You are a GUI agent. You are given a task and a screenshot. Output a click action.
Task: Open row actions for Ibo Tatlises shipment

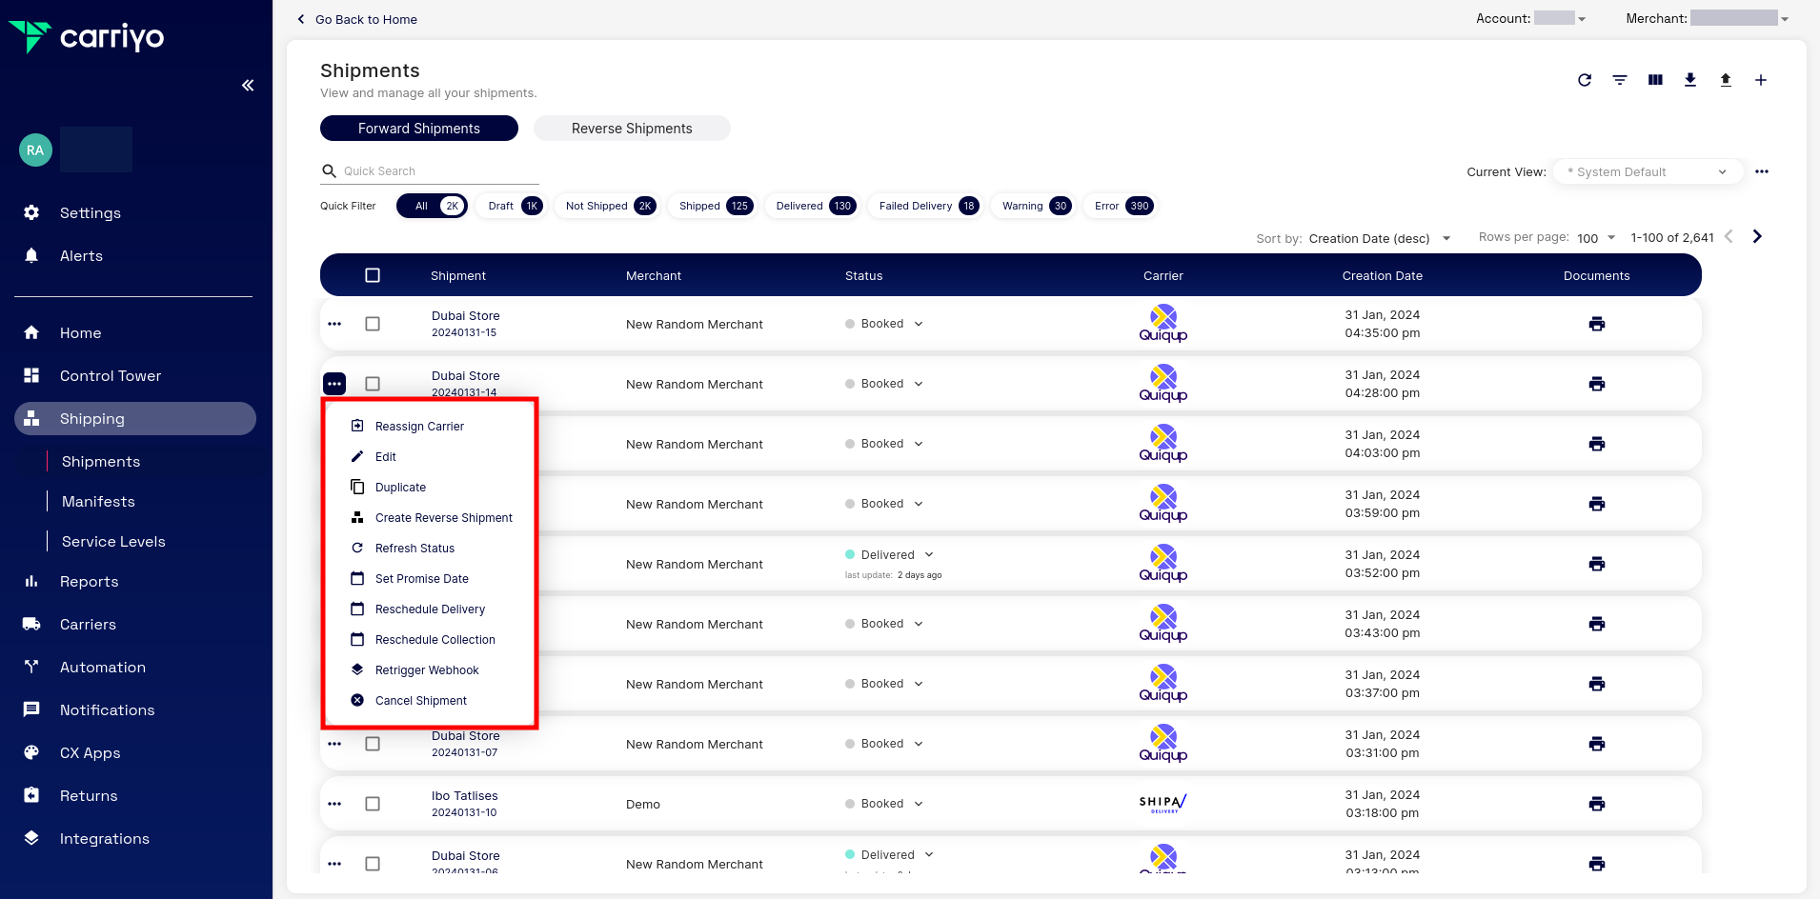pos(334,804)
